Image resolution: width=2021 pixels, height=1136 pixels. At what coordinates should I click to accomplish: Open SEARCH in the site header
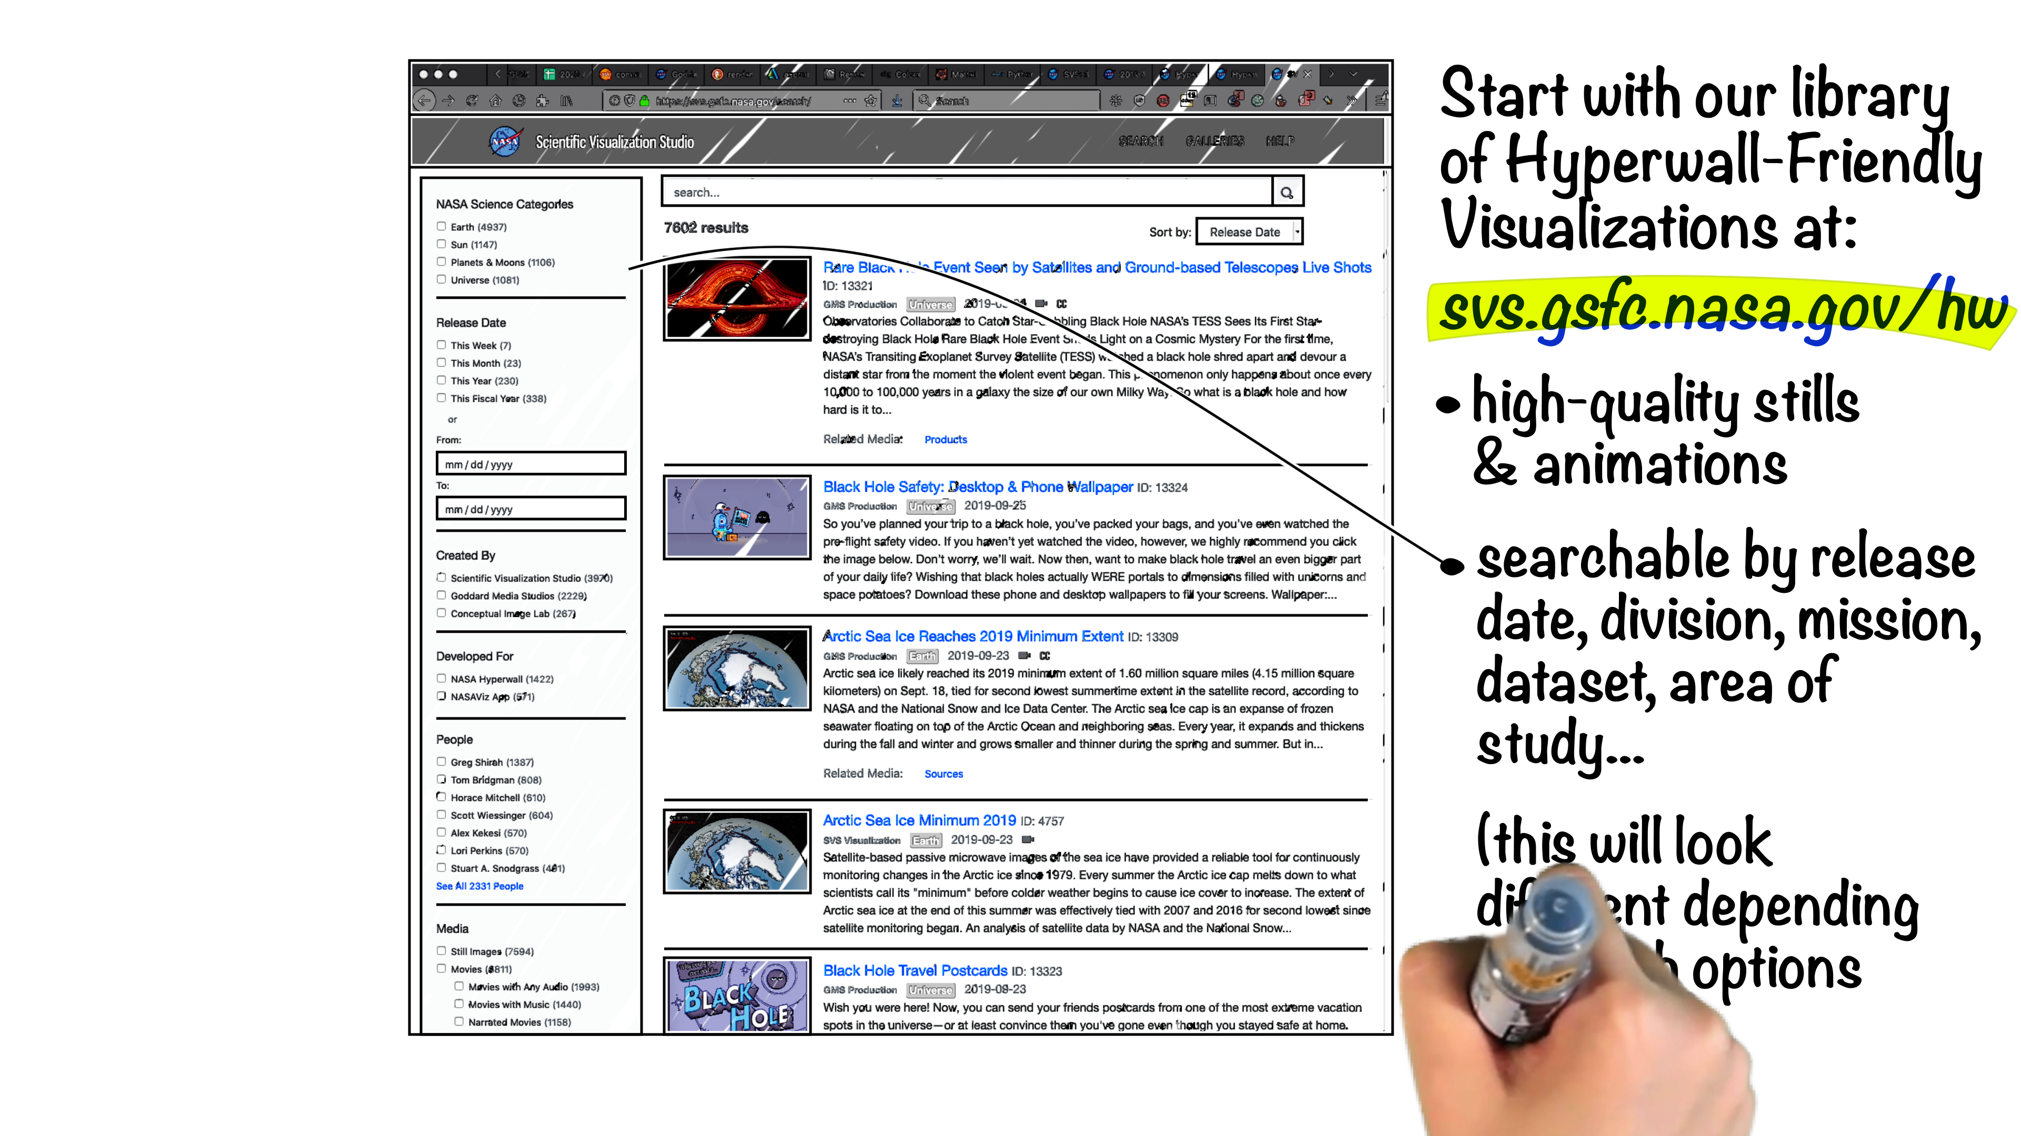click(1140, 141)
